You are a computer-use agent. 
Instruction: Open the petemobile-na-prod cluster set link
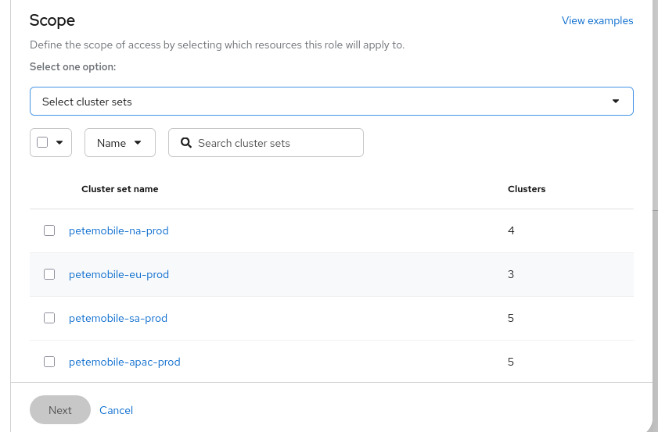coord(119,230)
